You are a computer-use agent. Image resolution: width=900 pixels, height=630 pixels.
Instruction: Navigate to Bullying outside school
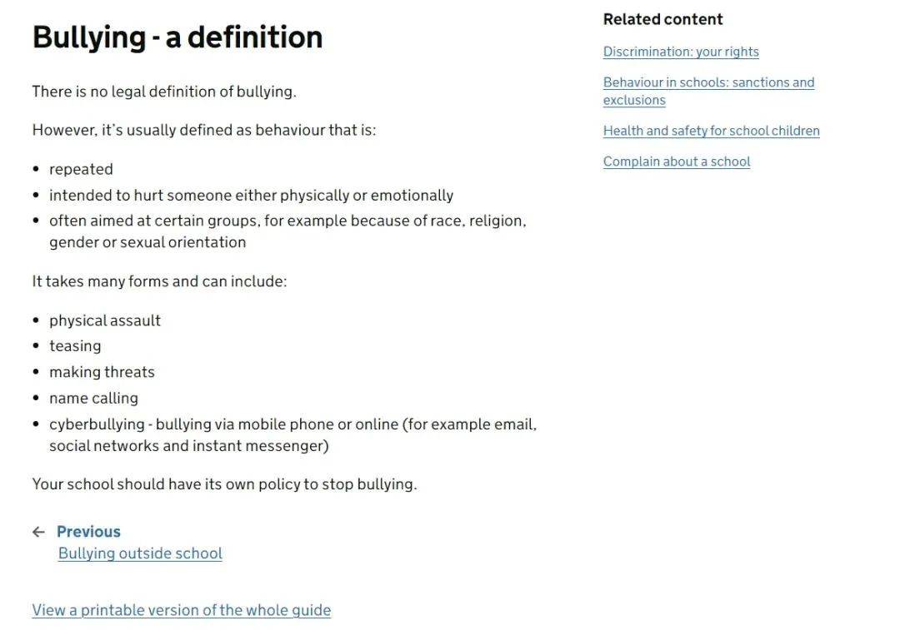point(140,553)
